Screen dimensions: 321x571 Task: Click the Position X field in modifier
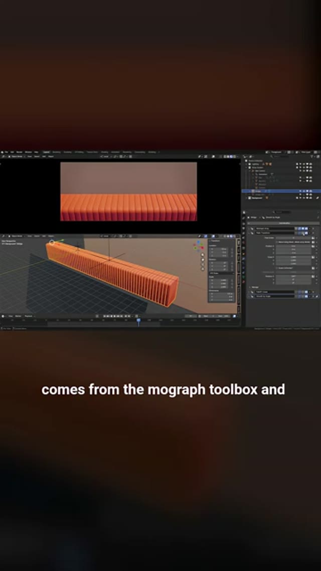(x=293, y=246)
